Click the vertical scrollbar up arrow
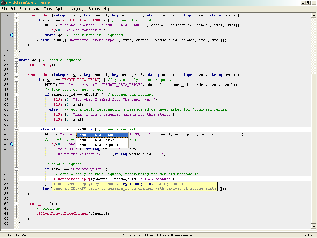 (x=314, y=15)
